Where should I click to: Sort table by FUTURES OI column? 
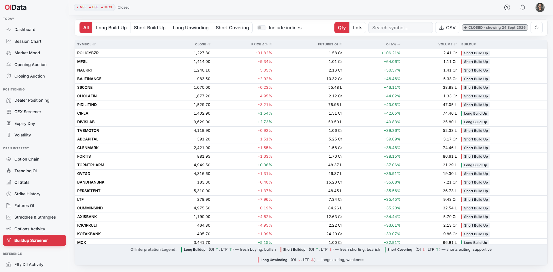click(330, 44)
